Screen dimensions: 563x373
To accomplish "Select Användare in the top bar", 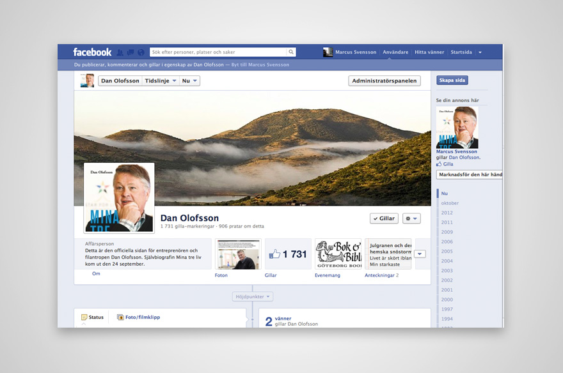I will [x=395, y=52].
